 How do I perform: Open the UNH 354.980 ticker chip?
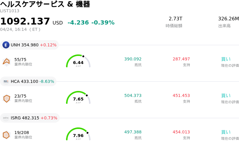tap(29, 45)
